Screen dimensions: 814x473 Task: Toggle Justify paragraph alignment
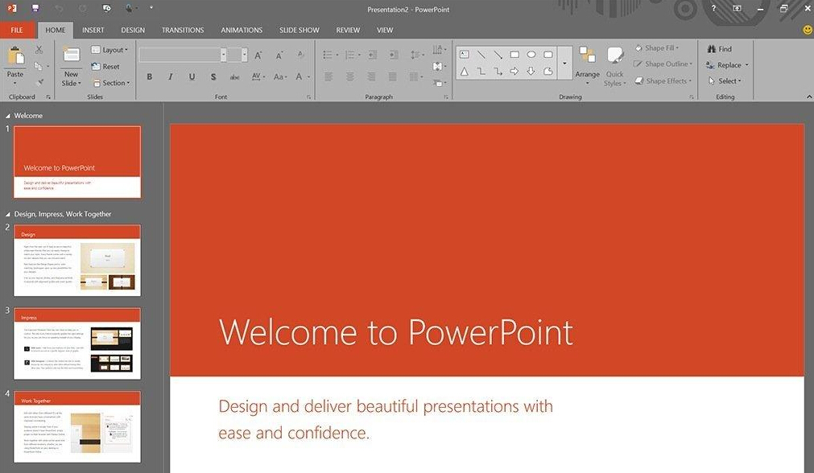(x=393, y=76)
